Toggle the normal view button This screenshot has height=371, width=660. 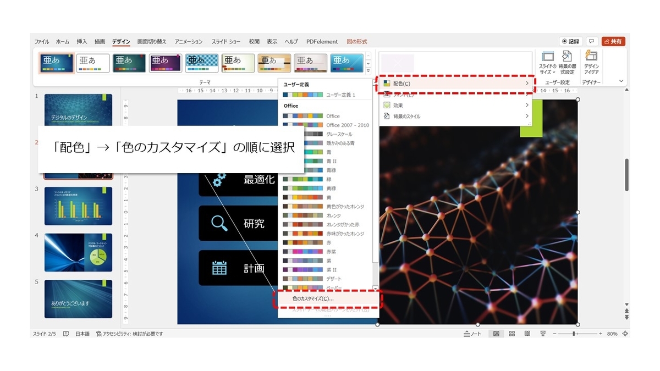496,334
